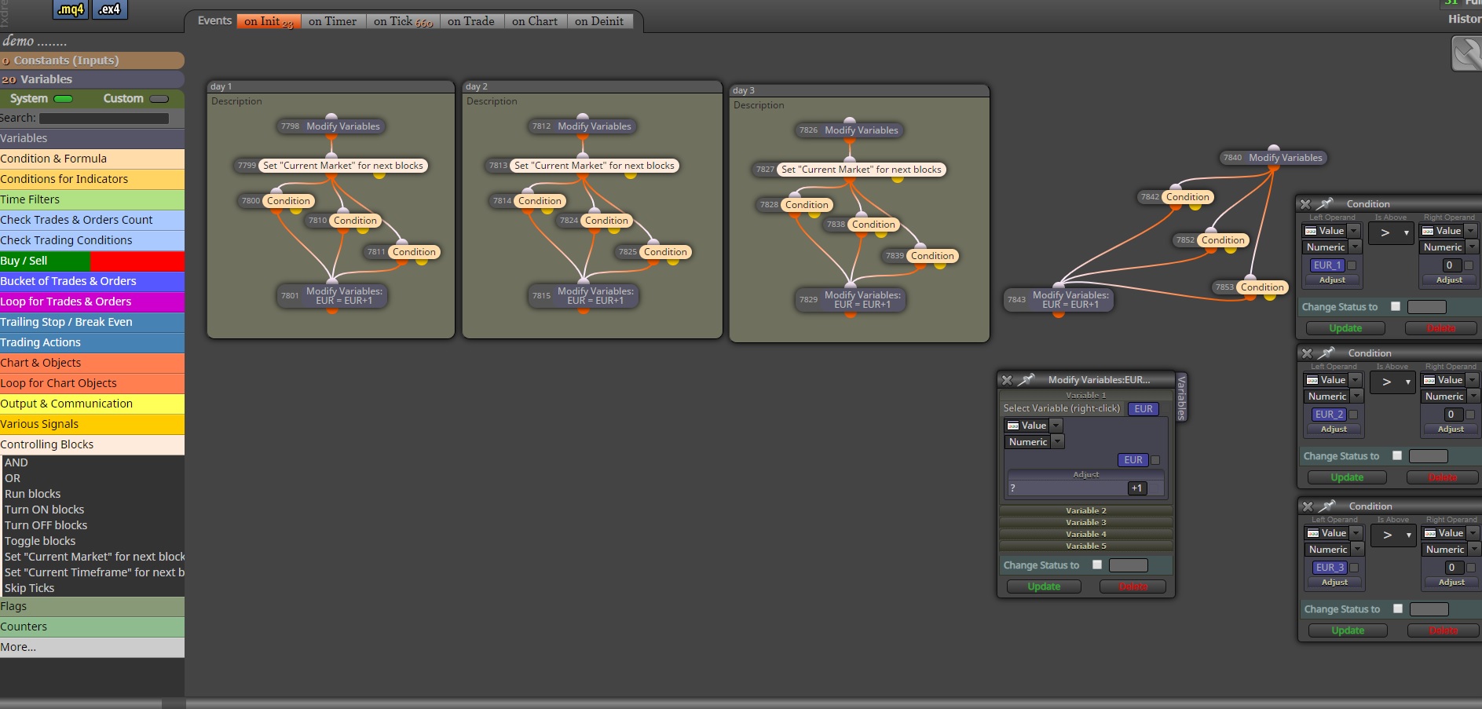
Task: Click Delete in the EUR_2 Condition panel
Action: pyautogui.click(x=1442, y=477)
